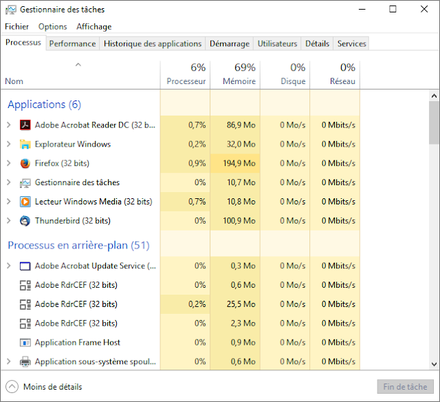Switch to the Utilisateurs tab

(x=277, y=43)
